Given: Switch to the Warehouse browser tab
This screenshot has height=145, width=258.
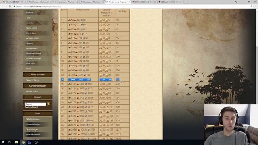Looking at the screenshot, I should pyautogui.click(x=92, y=2).
